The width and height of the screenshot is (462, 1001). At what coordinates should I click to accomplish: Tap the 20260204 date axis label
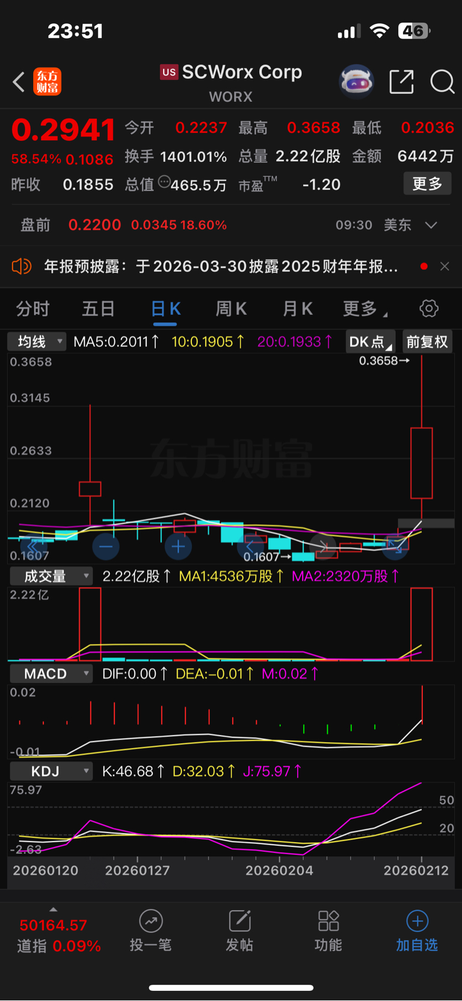[x=279, y=870]
